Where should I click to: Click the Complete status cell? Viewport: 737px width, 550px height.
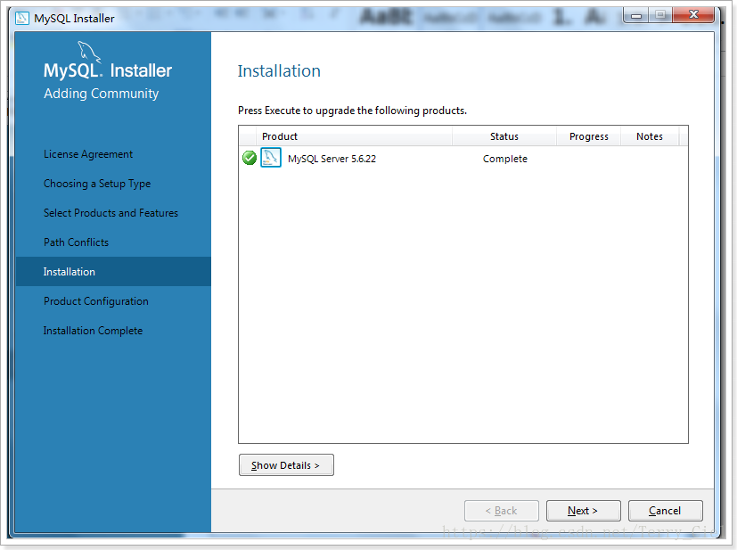[x=505, y=159]
